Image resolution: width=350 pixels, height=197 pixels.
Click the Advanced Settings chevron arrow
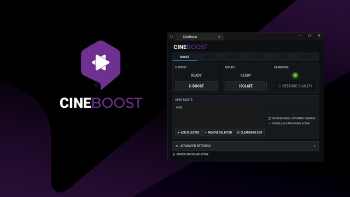(x=314, y=146)
